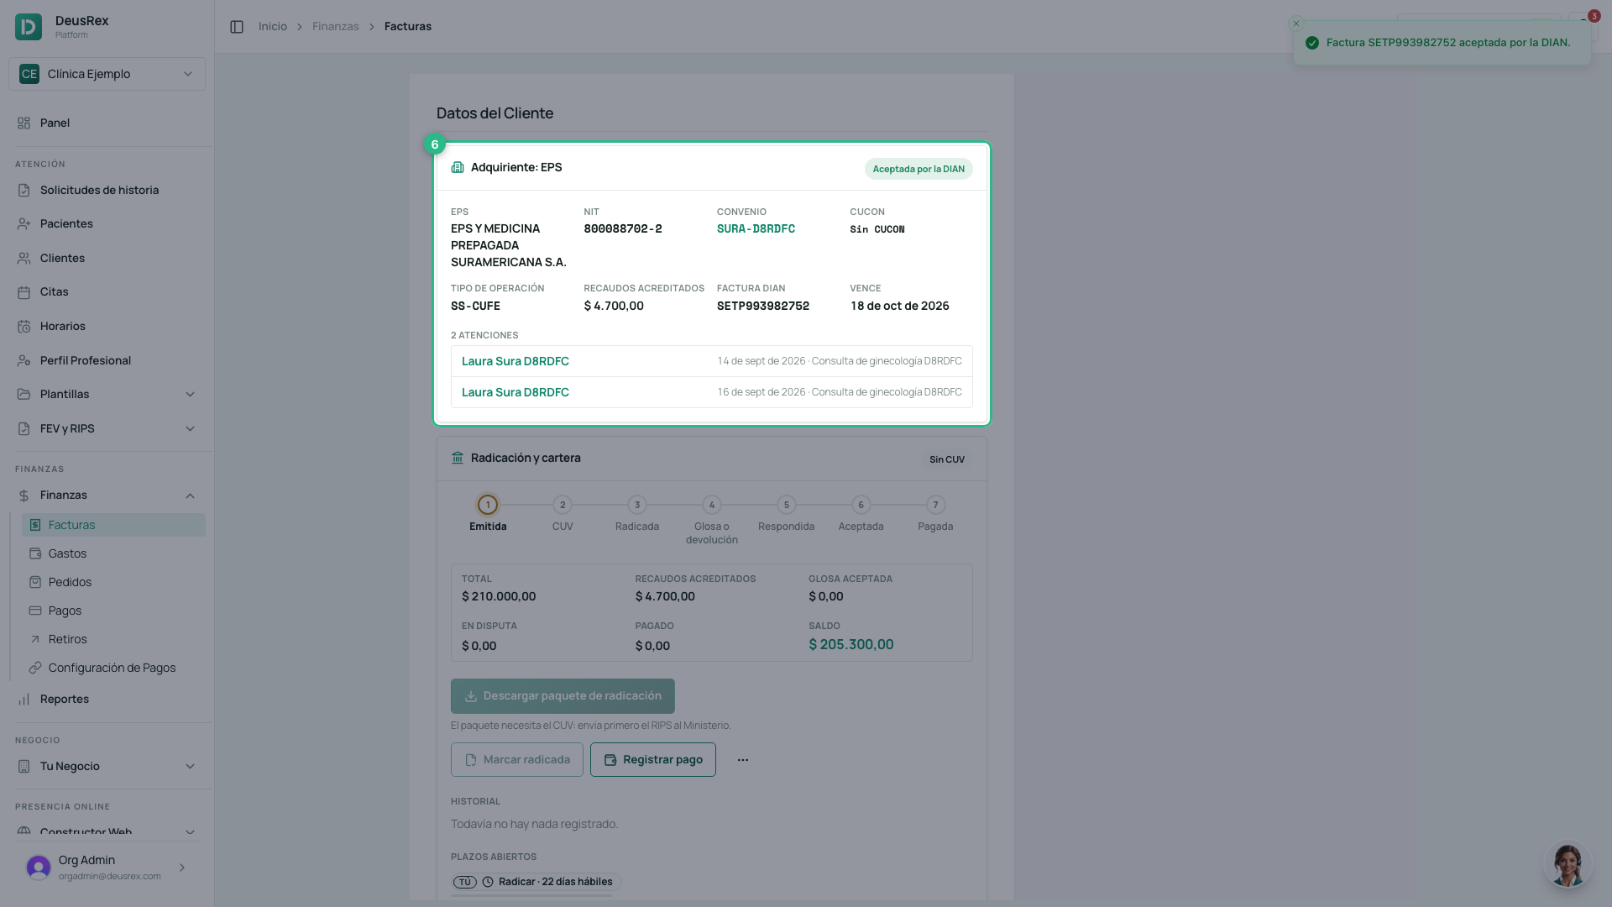This screenshot has width=1612, height=907.
Task: Go to Inicio breadcrumb
Action: click(273, 27)
